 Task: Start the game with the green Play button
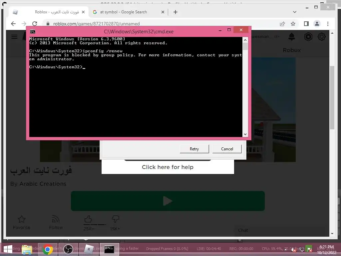(x=168, y=201)
